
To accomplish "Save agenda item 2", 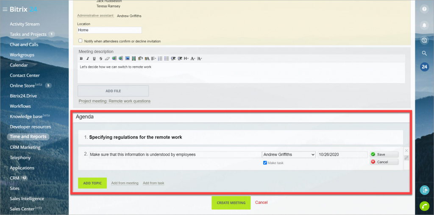I will click(384, 154).
